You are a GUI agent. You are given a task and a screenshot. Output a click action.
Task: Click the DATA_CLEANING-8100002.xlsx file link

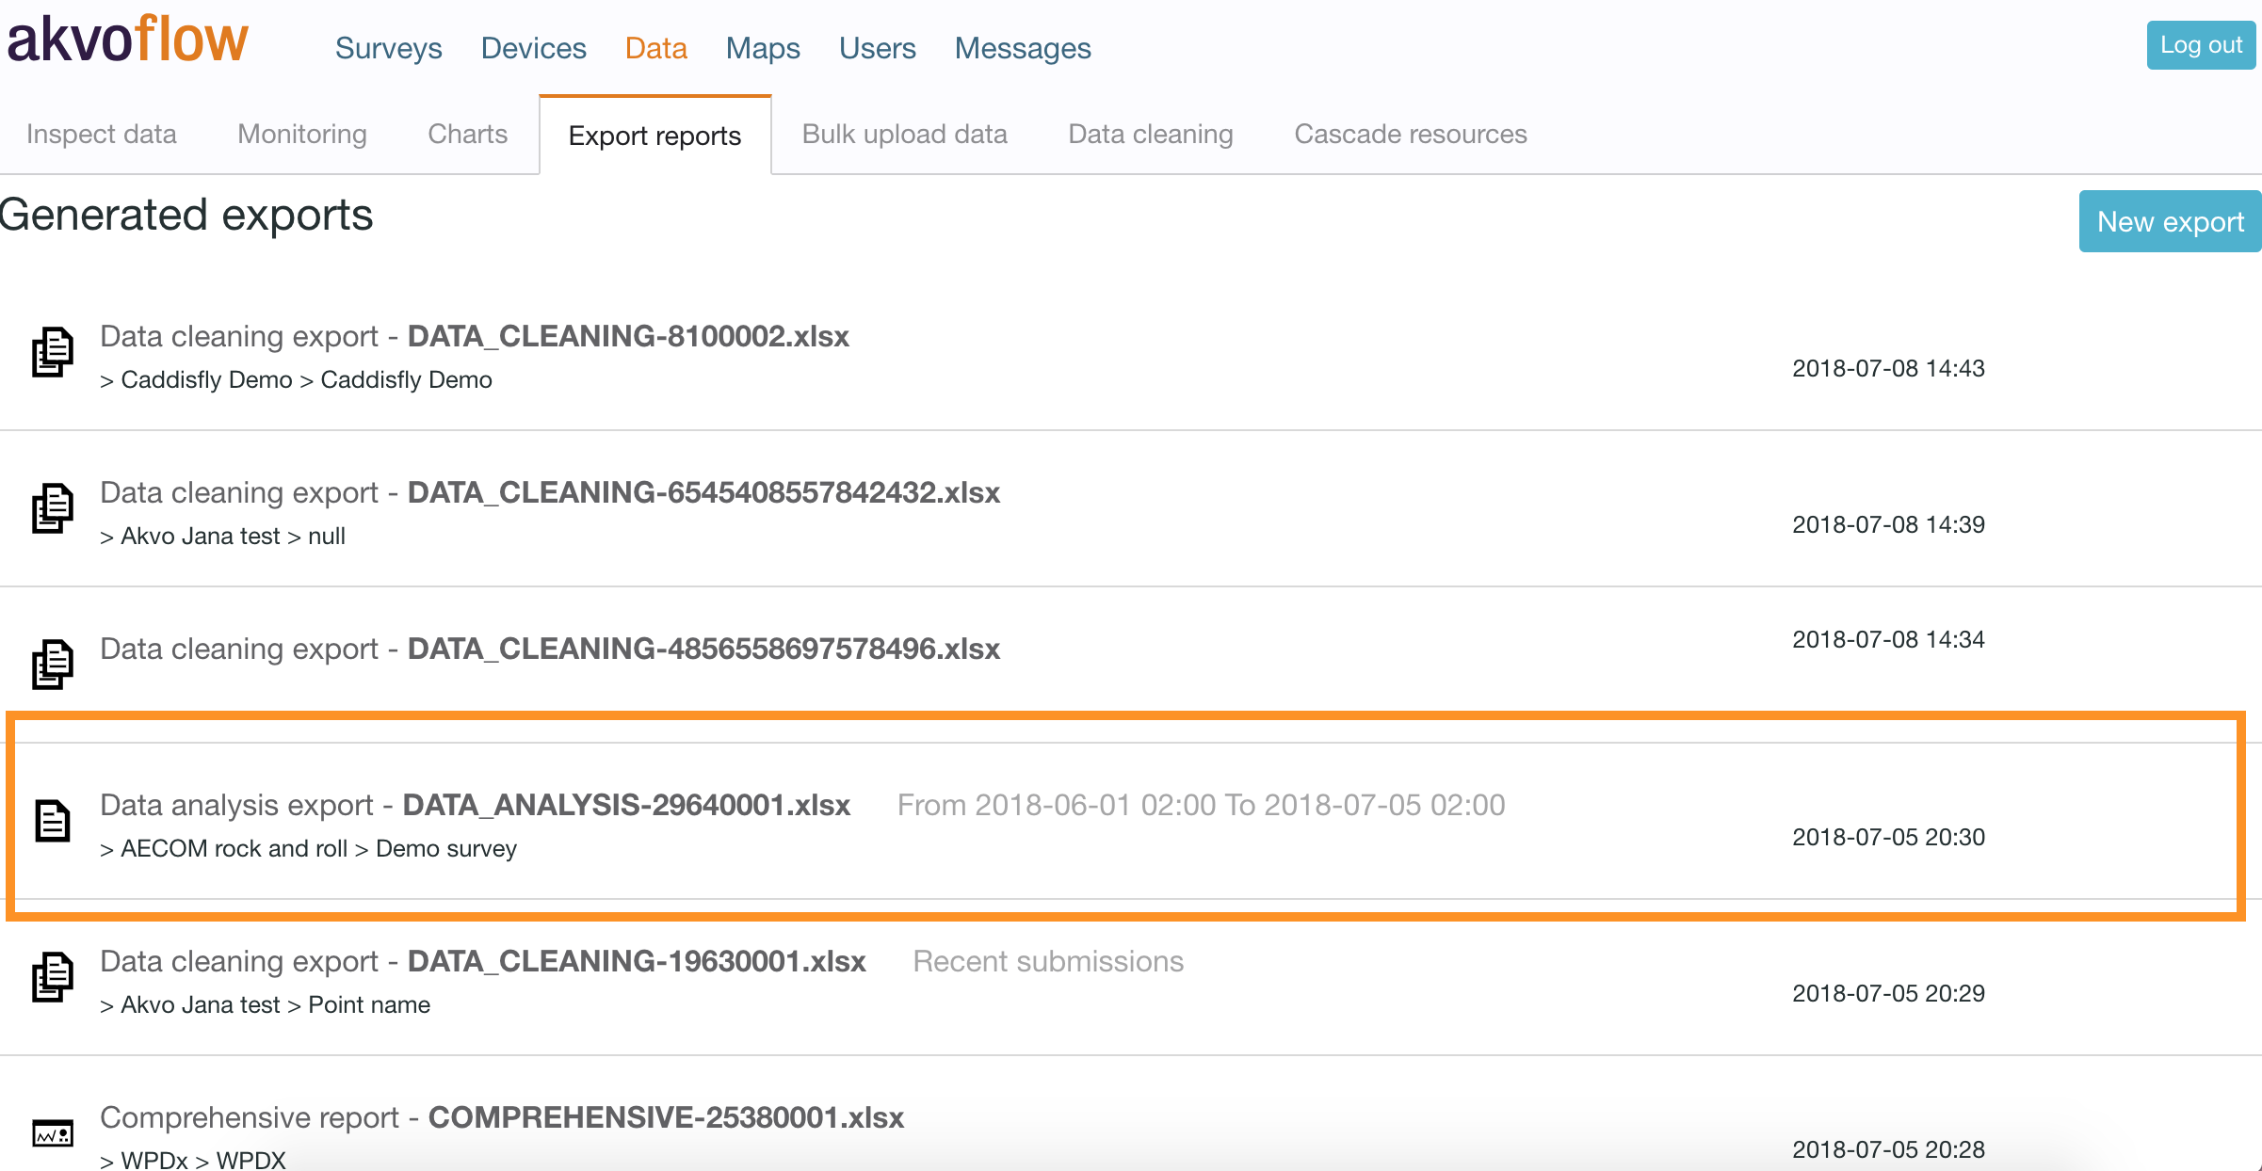click(x=628, y=336)
